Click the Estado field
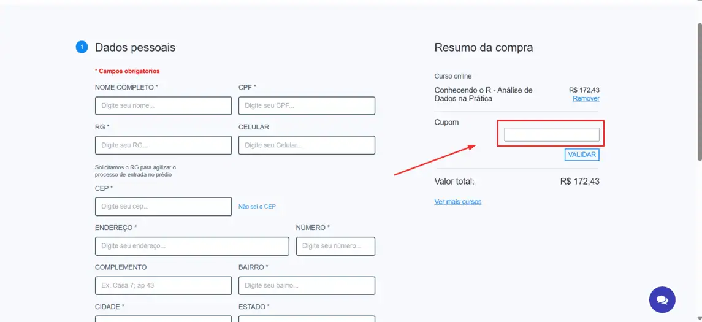The width and height of the screenshot is (702, 322). tap(307, 319)
